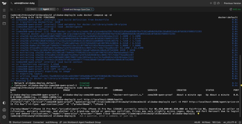Image resolution: width=242 pixels, height=124 pixels.
Task: Click the 'sudo docker compose up -d' command
Action: 94,15
